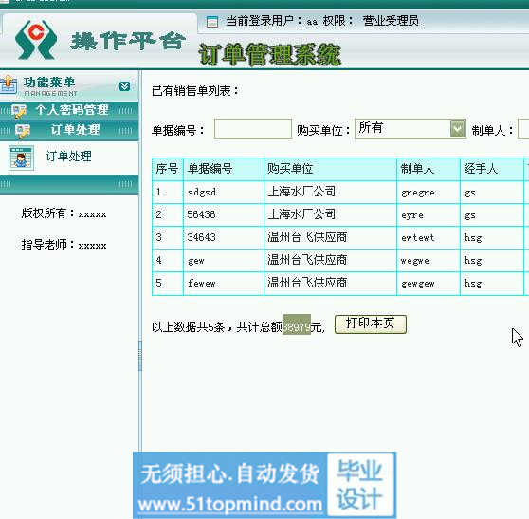
Task: Open the 购买单位 dropdown arrow
Action: click(457, 129)
